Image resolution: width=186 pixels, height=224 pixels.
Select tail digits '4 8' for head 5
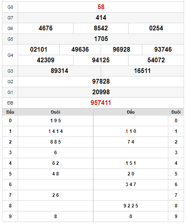[x=55, y=174]
